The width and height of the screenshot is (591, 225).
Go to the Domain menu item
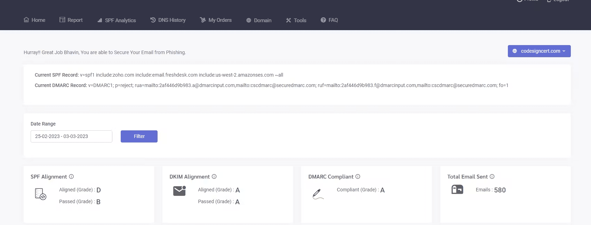pyautogui.click(x=259, y=20)
